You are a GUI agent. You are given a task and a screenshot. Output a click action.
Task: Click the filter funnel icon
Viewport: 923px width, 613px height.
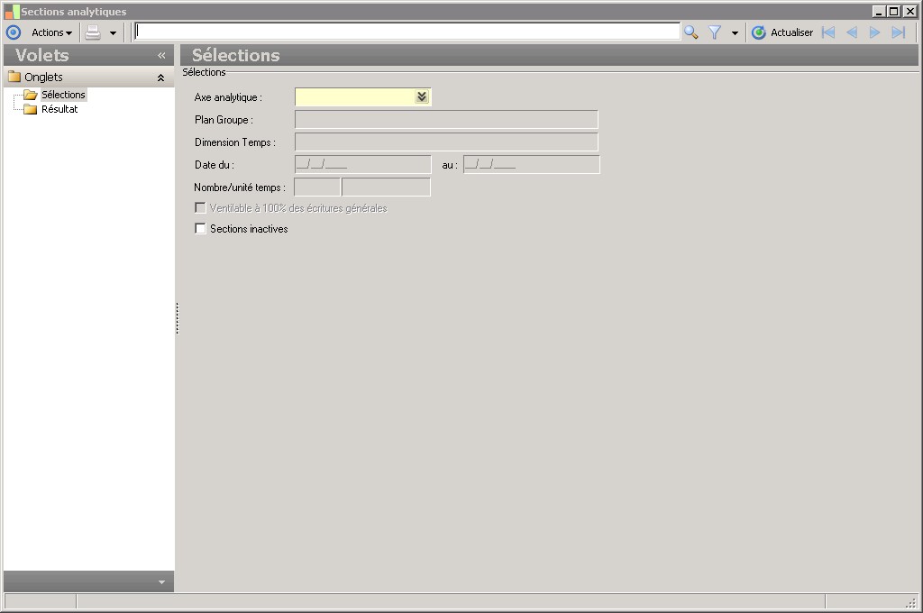715,32
